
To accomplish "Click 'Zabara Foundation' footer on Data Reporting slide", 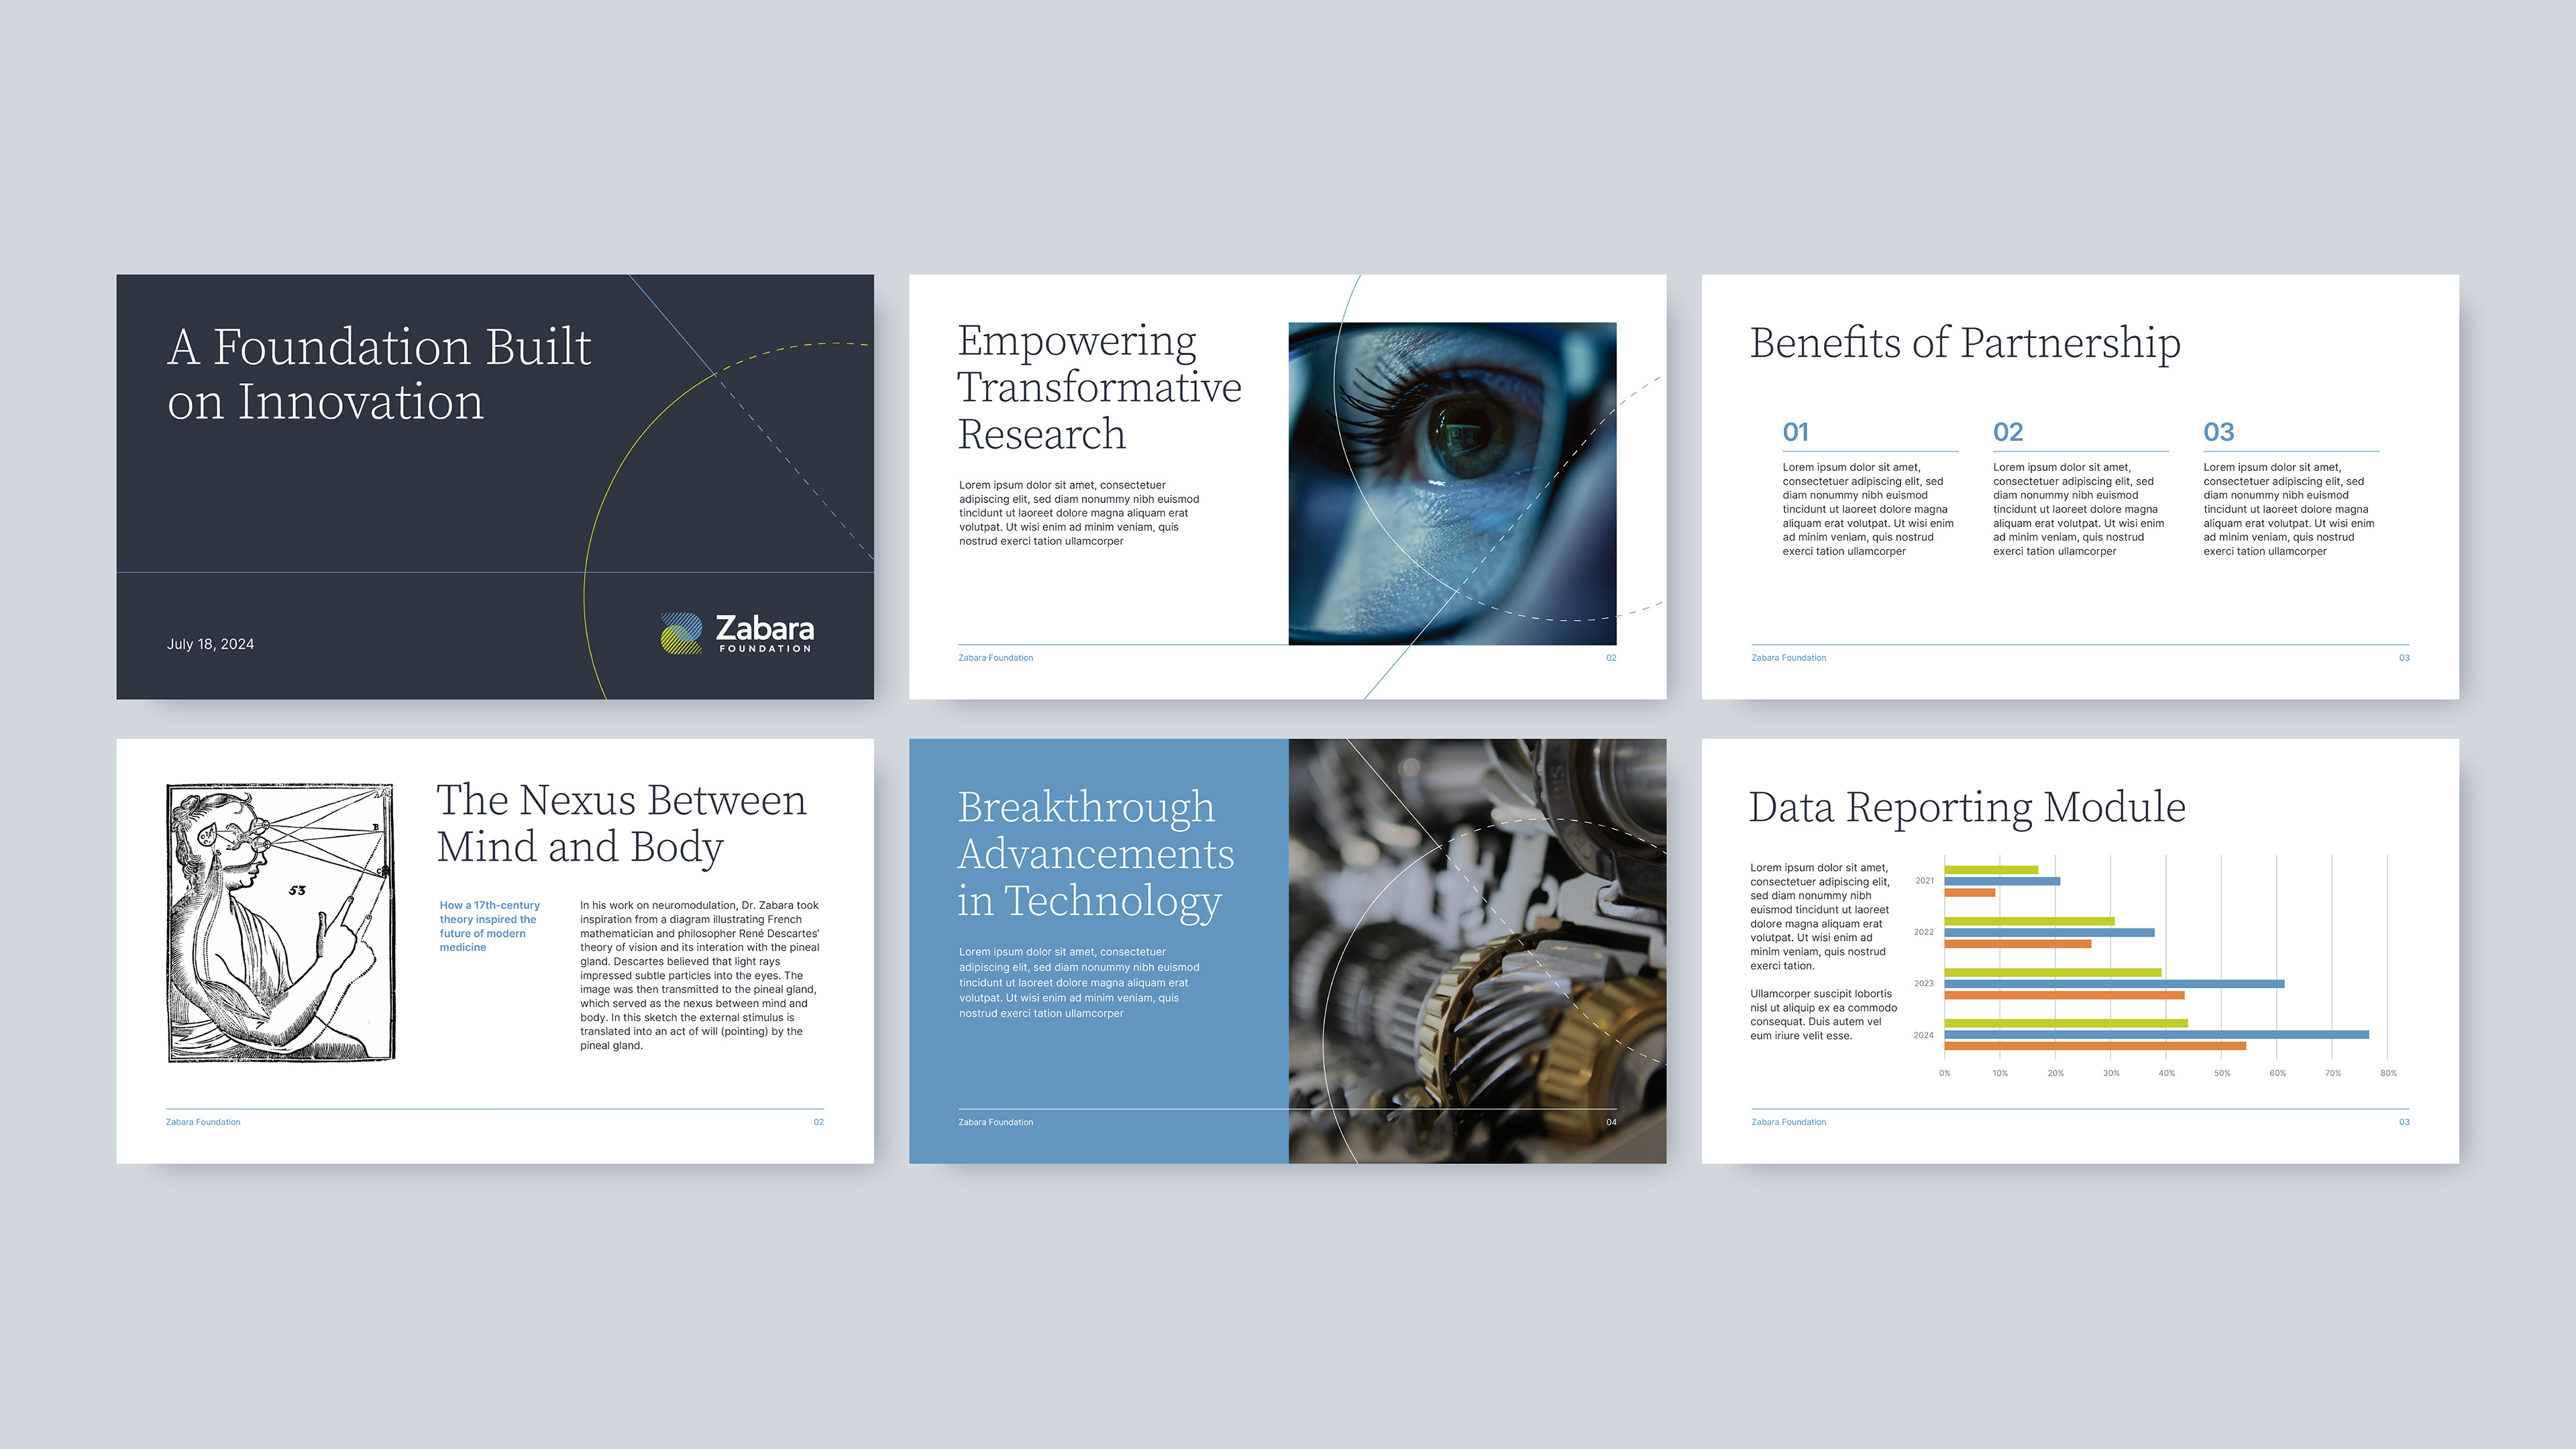I will pos(1789,1122).
